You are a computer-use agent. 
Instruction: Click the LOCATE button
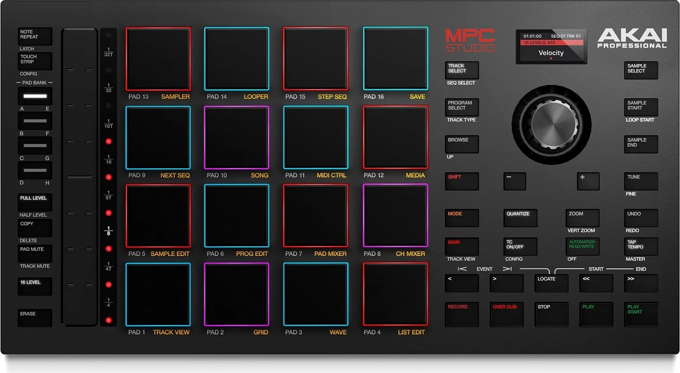tap(552, 283)
